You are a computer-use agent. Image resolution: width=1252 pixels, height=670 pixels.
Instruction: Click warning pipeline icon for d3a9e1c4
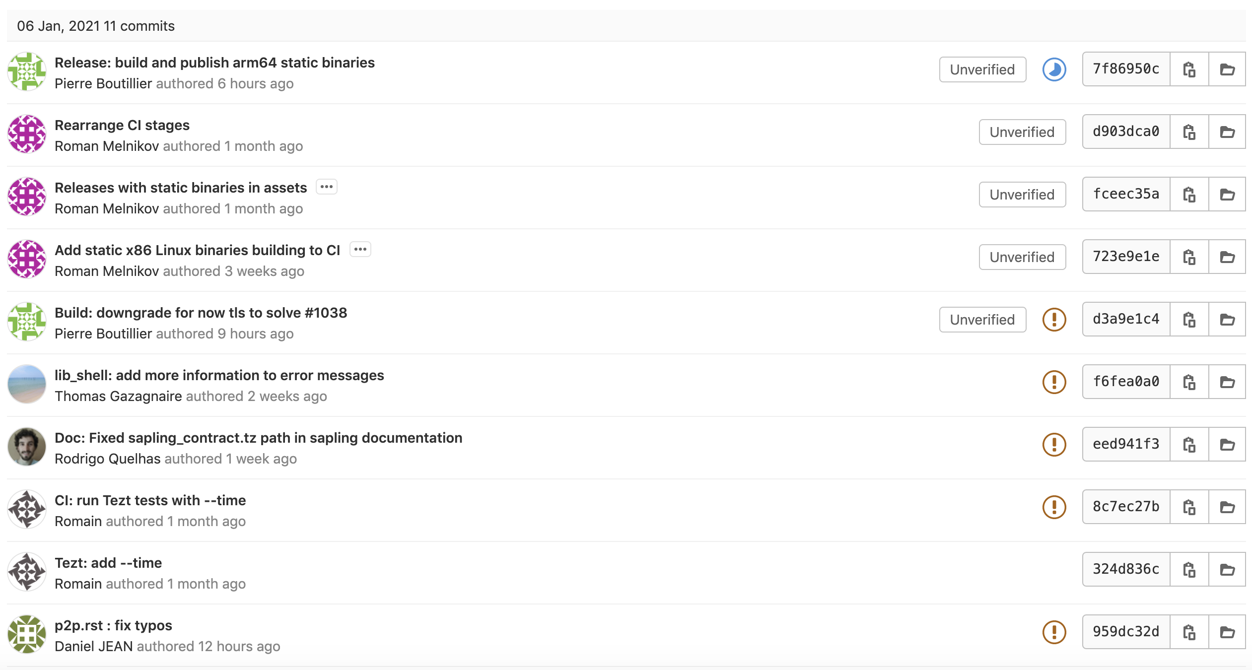pyautogui.click(x=1054, y=320)
